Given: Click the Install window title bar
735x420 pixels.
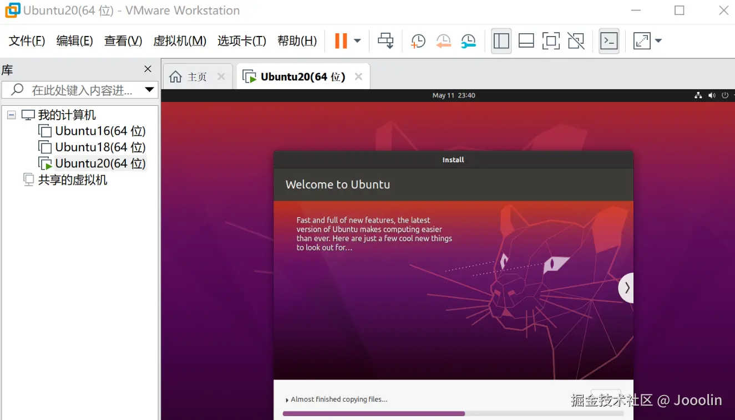Looking at the screenshot, I should [453, 160].
